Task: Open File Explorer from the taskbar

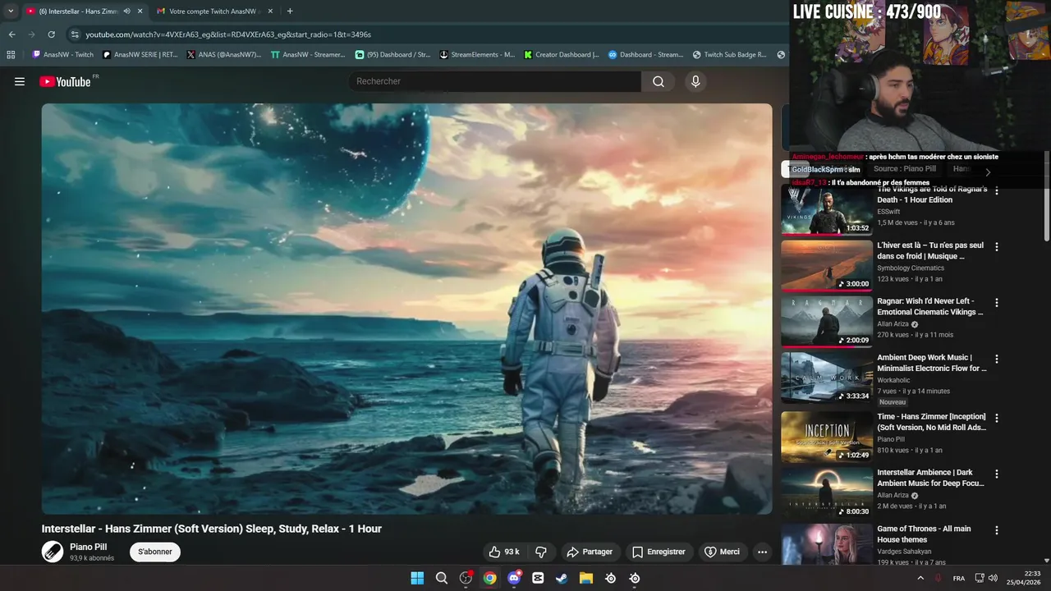Action: pyautogui.click(x=586, y=578)
